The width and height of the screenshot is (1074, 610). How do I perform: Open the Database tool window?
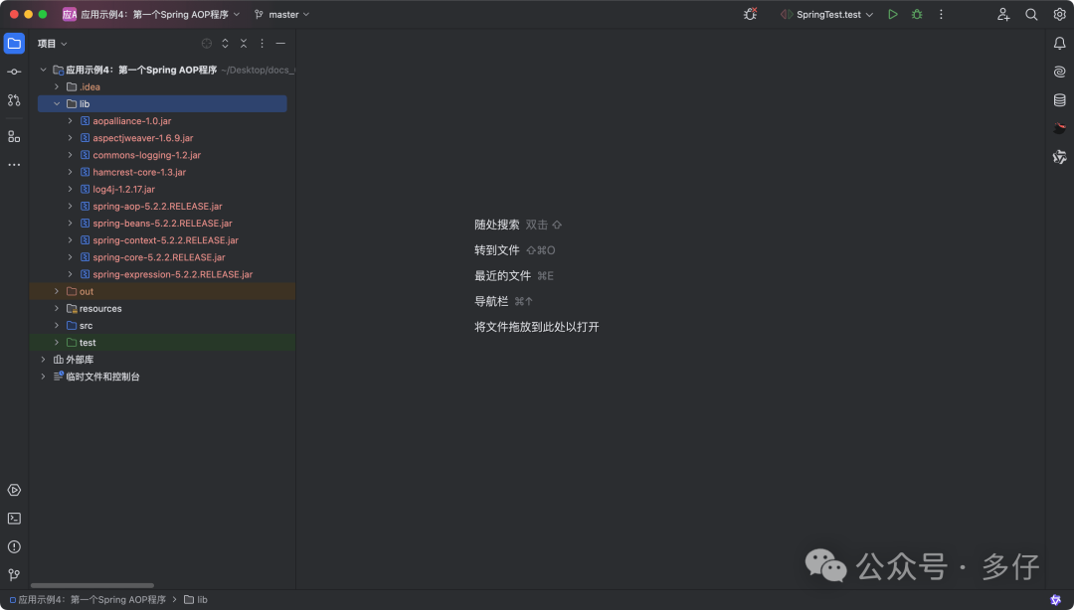(x=1060, y=100)
